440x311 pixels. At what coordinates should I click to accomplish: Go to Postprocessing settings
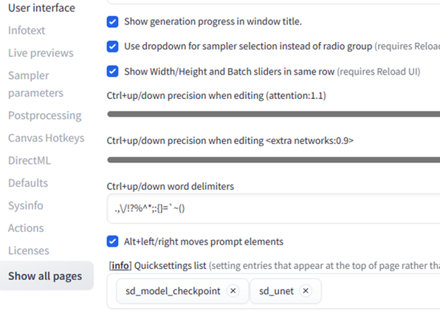point(45,115)
